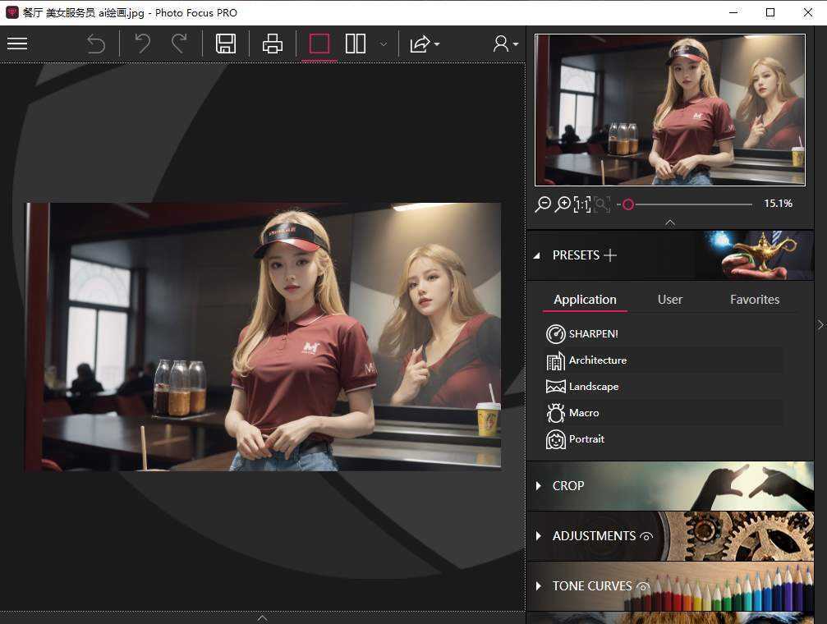Apply the SHARPEN! preset
The image size is (827, 624).
click(591, 333)
